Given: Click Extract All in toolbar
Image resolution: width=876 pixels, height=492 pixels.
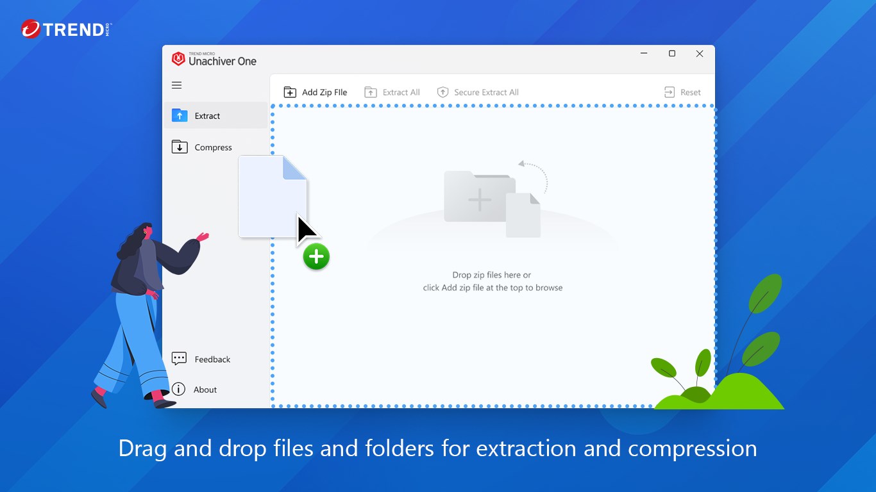Looking at the screenshot, I should tap(392, 92).
